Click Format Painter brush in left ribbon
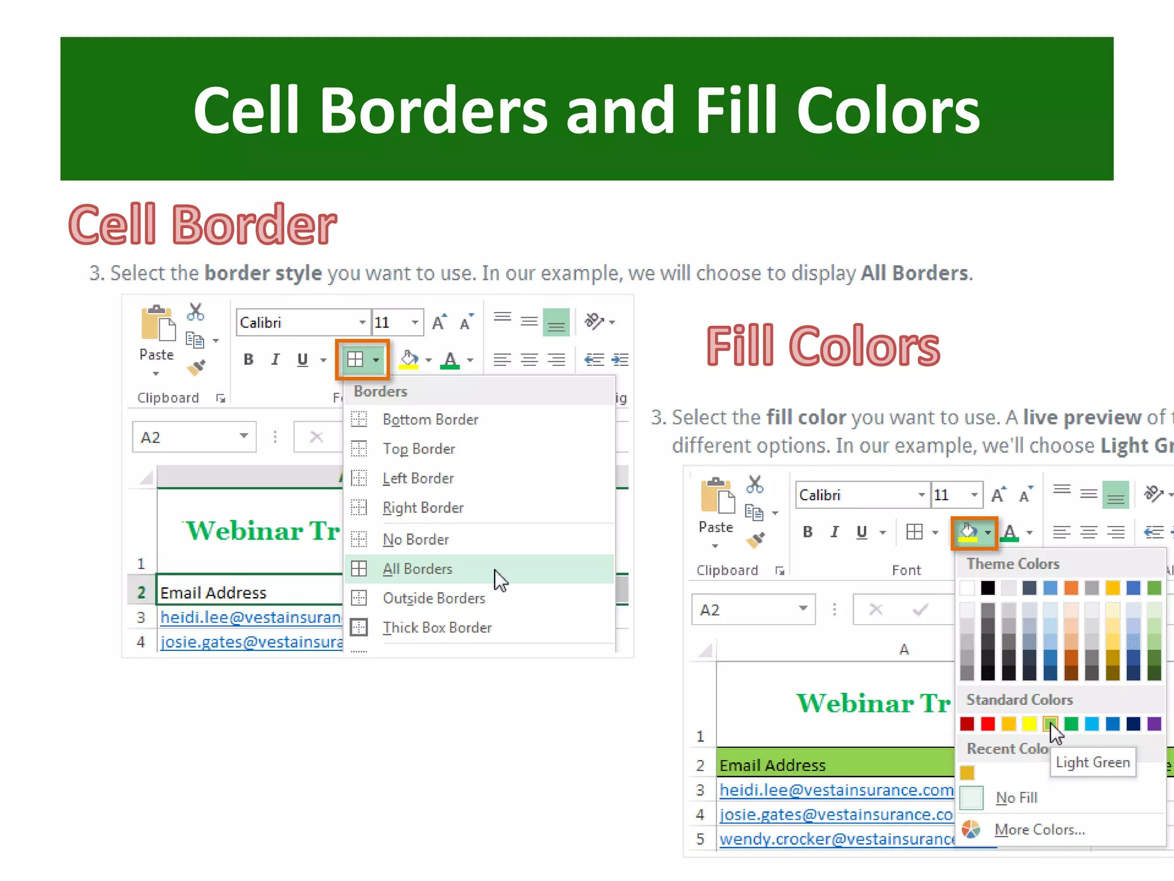 [x=196, y=368]
